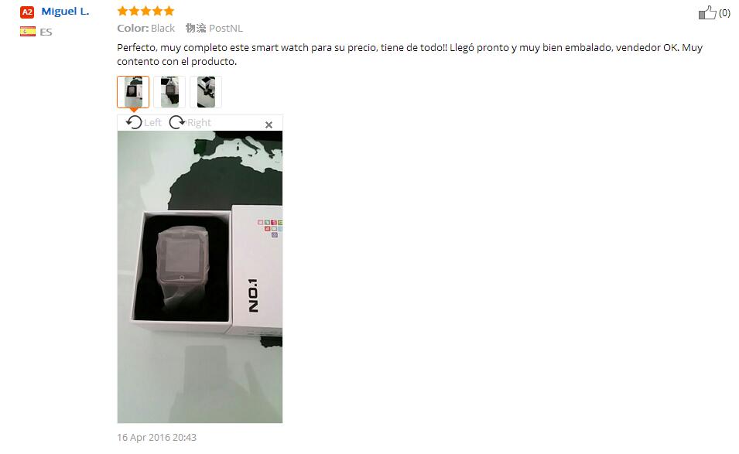Click the Spain flag icon
The height and width of the screenshot is (454, 739).
[27, 32]
